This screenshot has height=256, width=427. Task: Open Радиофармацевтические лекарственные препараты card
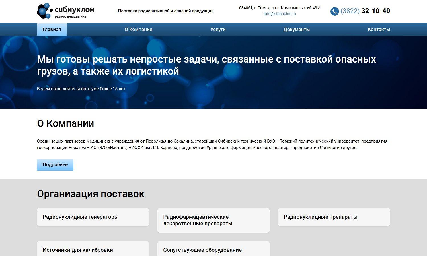[213, 220]
